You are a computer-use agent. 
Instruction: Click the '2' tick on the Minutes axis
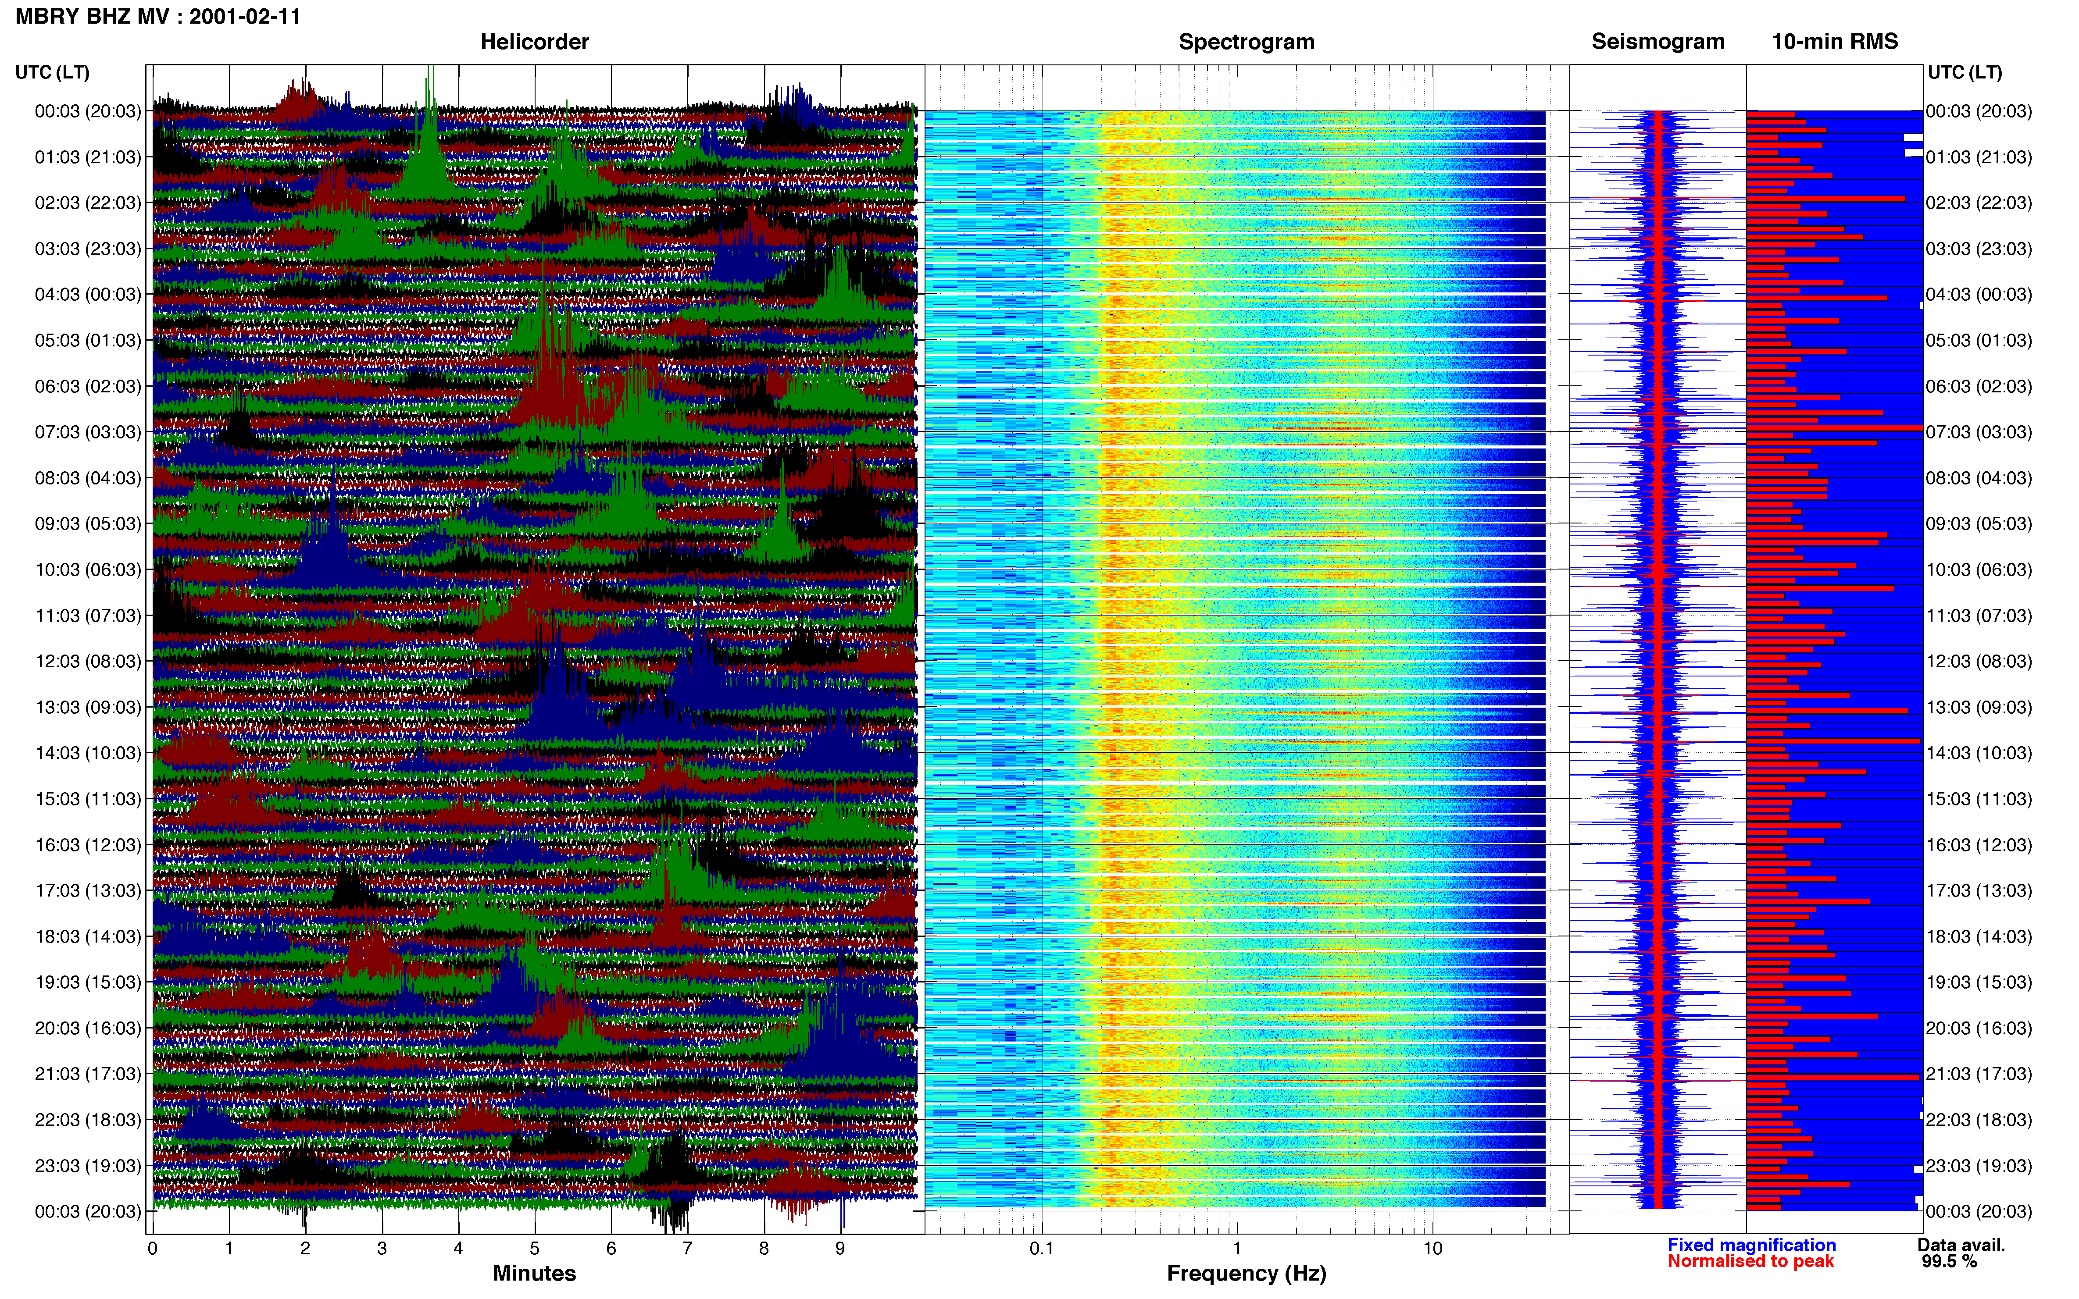point(305,1249)
